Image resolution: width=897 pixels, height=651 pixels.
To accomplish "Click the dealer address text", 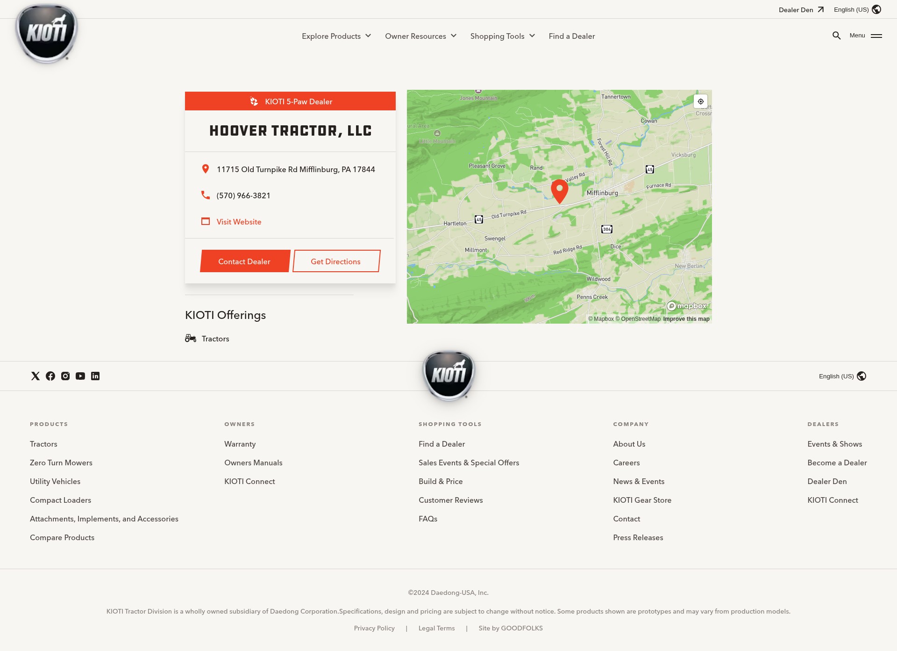I will coord(296,169).
